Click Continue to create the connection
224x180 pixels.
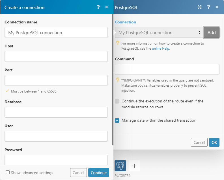[x=99, y=173]
